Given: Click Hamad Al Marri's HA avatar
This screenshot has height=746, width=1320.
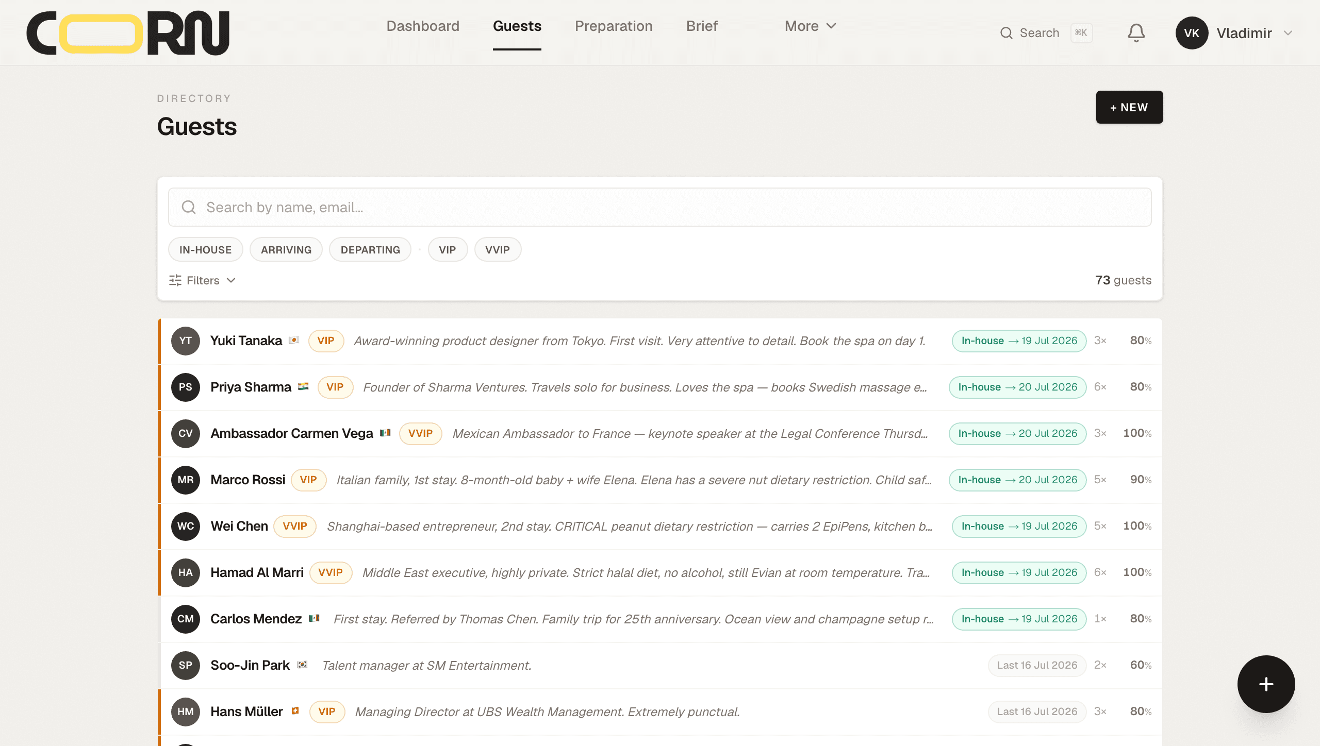Looking at the screenshot, I should 186,573.
